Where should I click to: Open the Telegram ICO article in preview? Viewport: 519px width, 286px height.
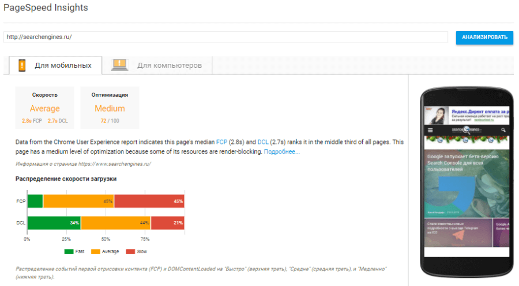[x=458, y=232]
